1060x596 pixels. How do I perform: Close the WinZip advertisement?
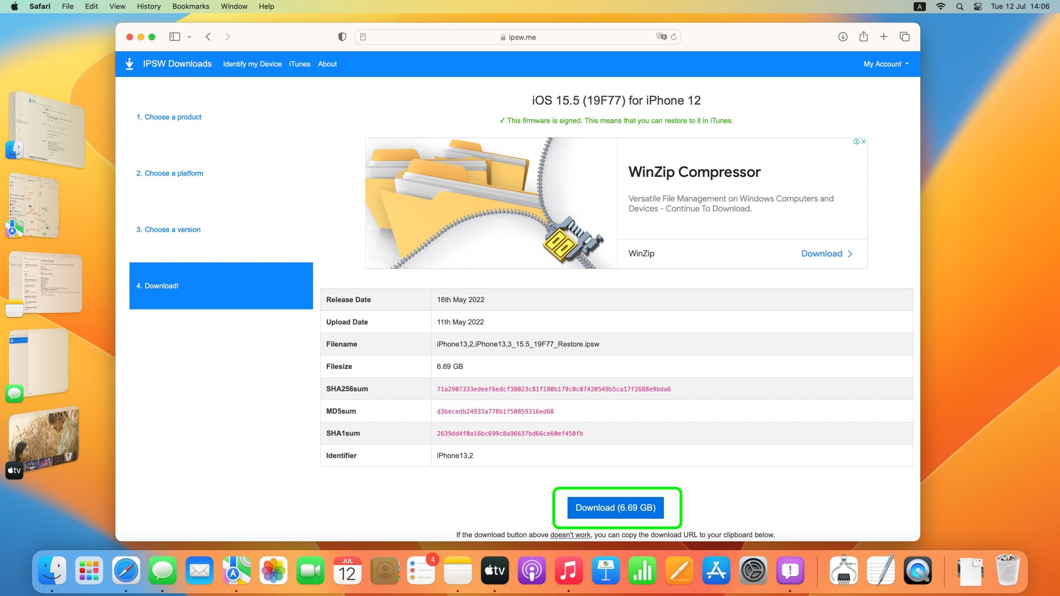coord(864,142)
